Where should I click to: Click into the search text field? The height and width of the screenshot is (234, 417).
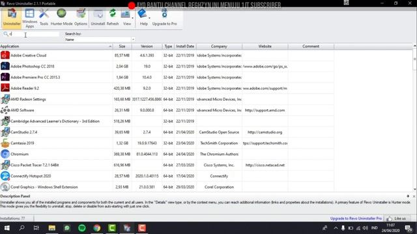[34, 34]
